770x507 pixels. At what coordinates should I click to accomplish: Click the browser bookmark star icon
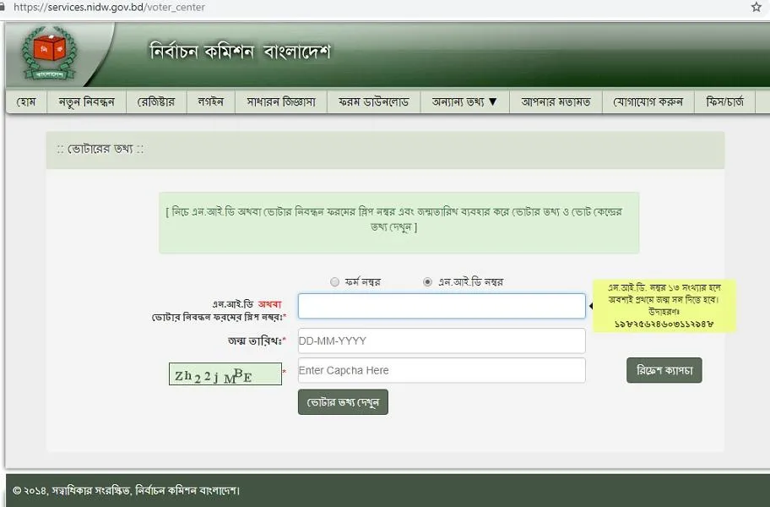click(756, 8)
